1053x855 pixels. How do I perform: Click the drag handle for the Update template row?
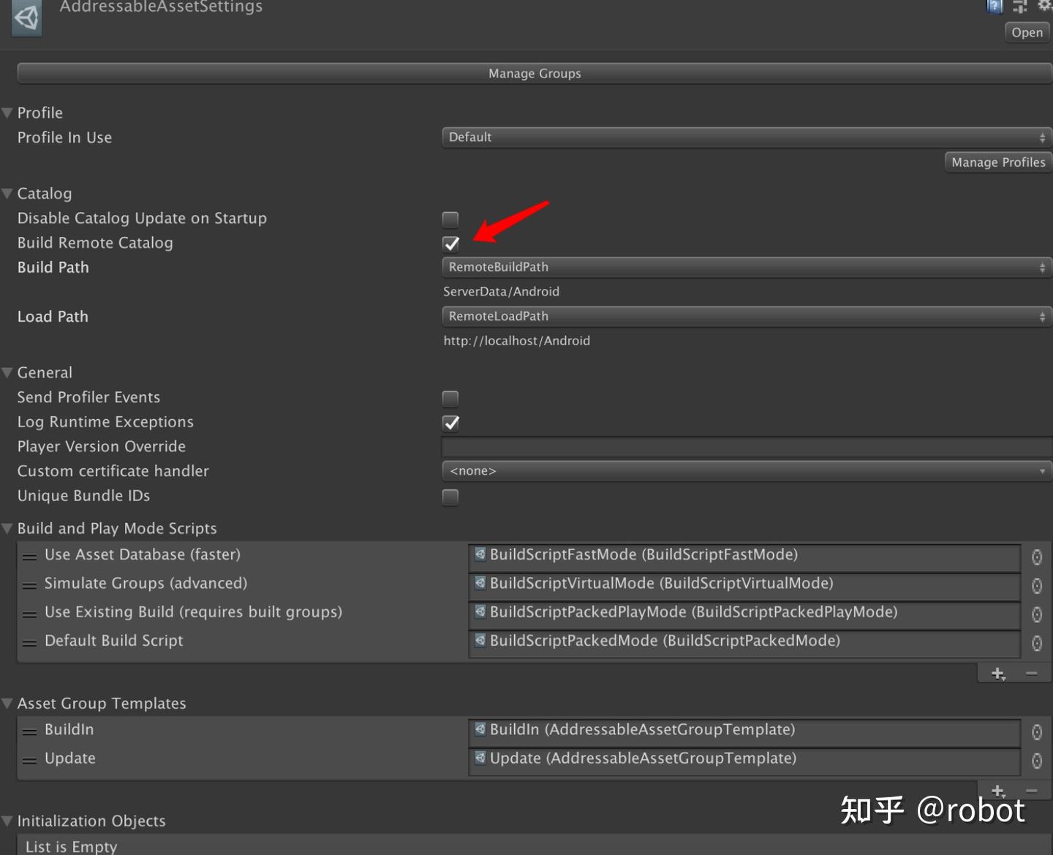click(x=29, y=760)
